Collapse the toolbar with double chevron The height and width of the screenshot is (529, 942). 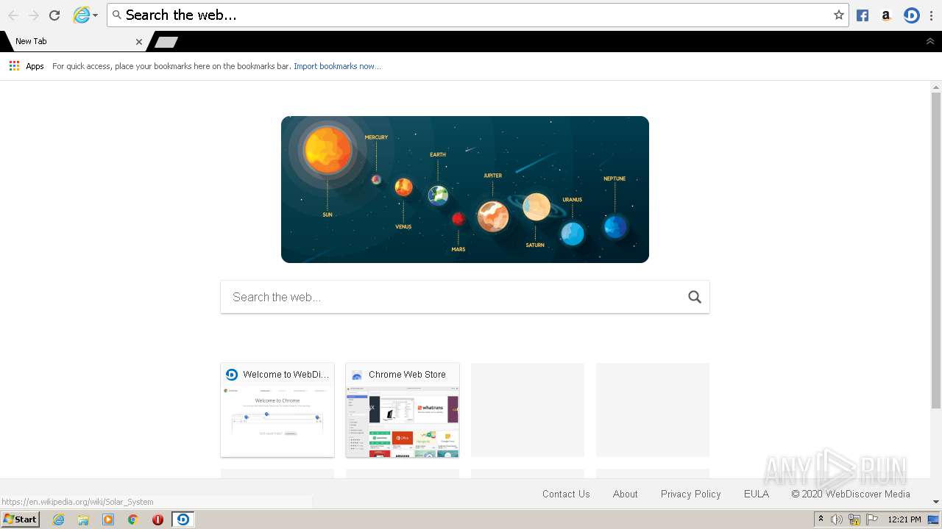[x=930, y=41]
